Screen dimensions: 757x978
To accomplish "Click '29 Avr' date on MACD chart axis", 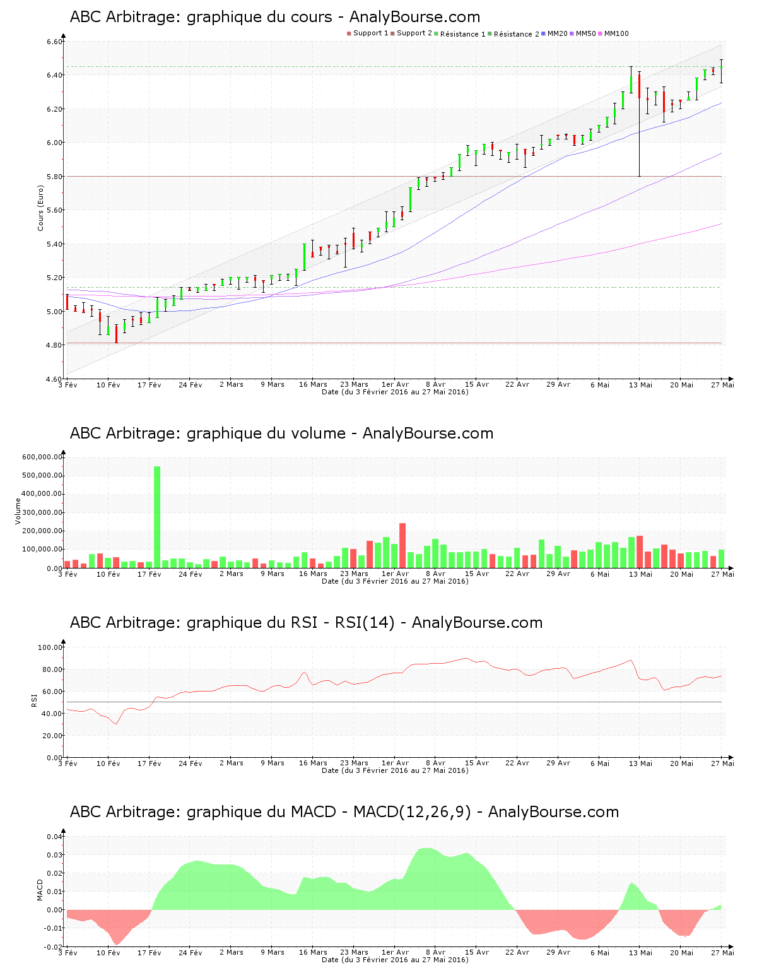I will (x=558, y=952).
